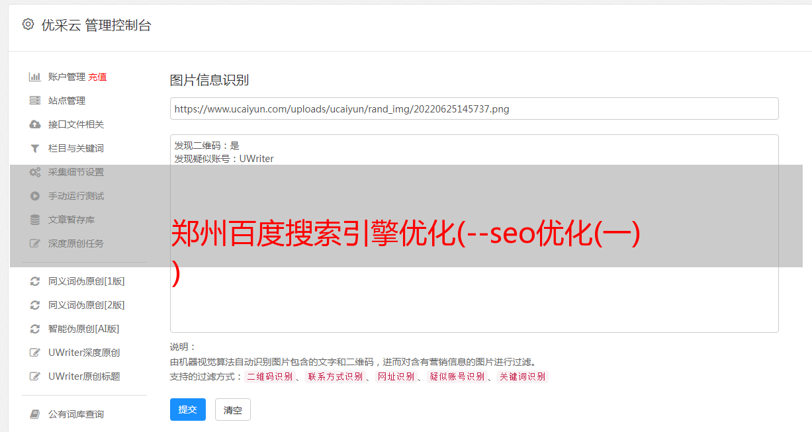Click the 图片信息识别 heading
This screenshot has width=812, height=432.
pyautogui.click(x=209, y=80)
